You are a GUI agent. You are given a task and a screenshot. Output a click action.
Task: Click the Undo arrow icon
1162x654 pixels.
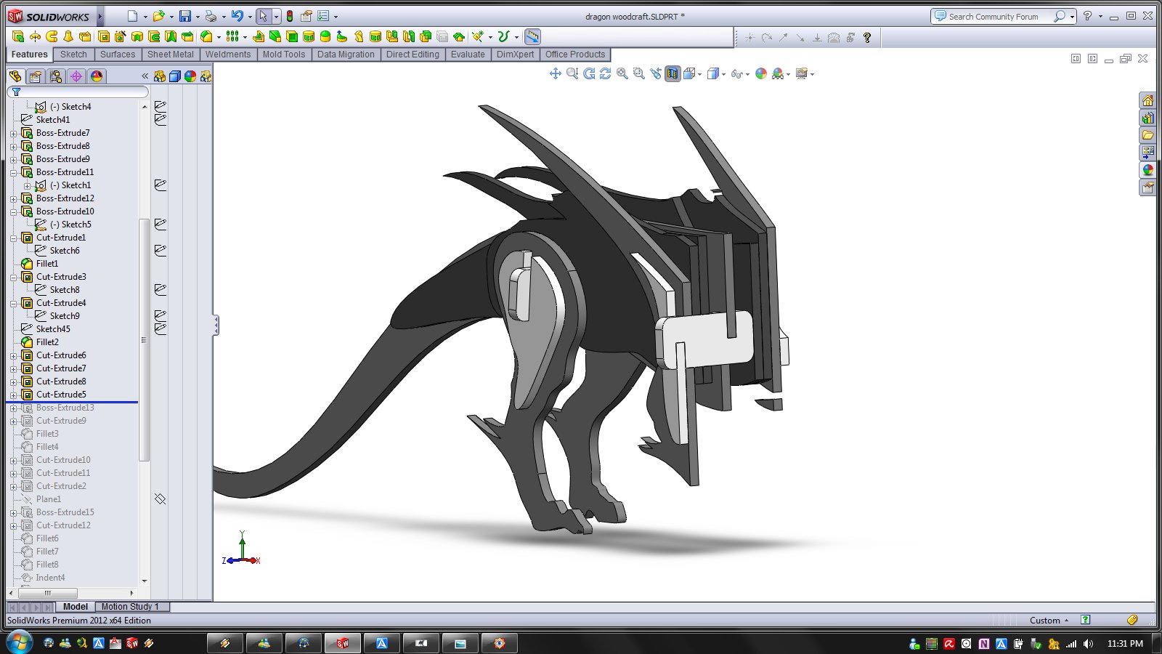pyautogui.click(x=237, y=16)
